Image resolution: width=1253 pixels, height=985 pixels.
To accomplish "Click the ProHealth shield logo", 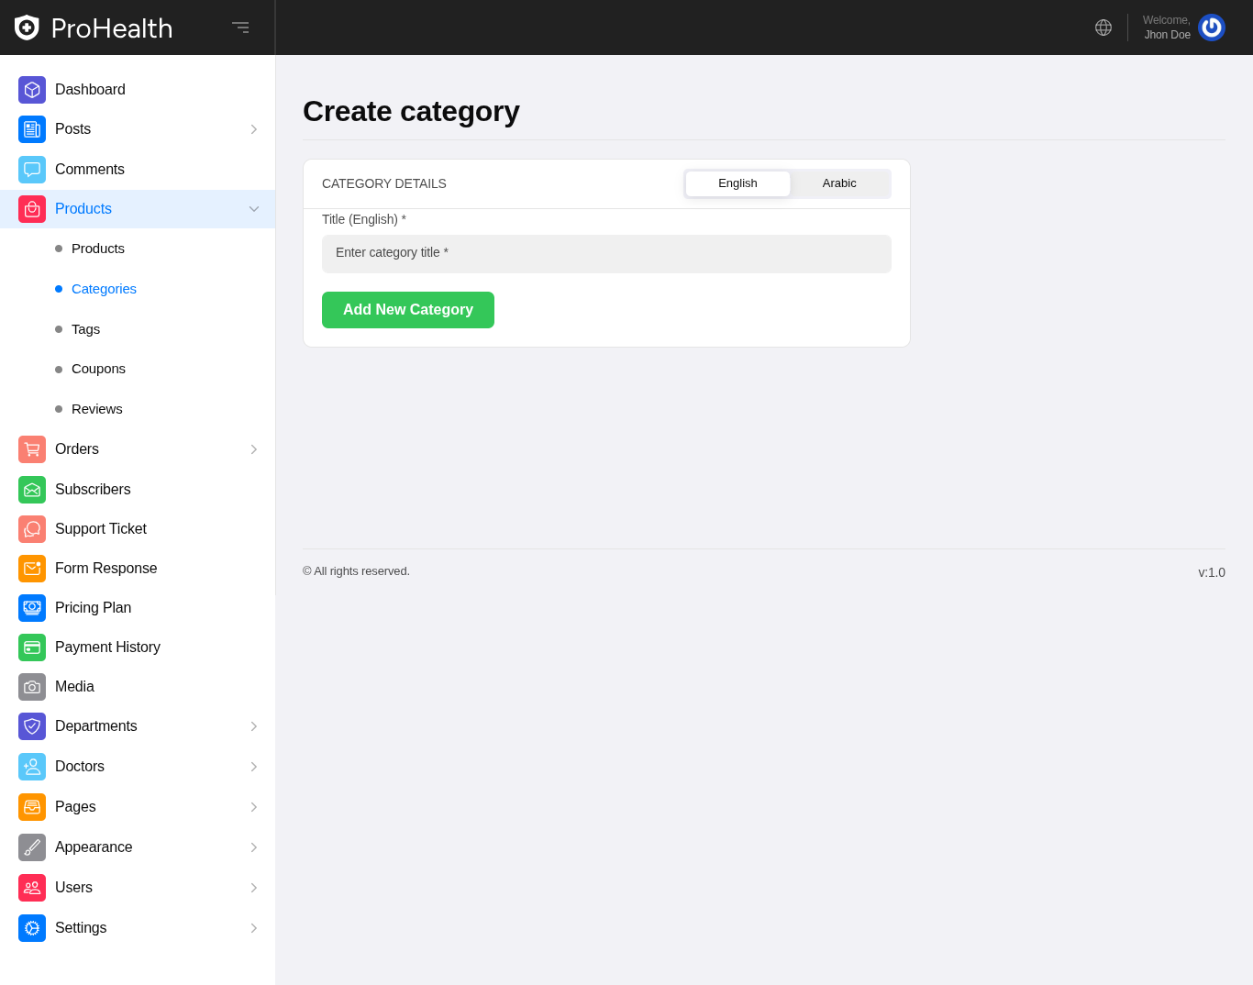I will tap(27, 28).
